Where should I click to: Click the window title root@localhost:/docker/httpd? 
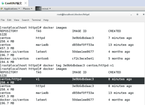pos(73,14)
